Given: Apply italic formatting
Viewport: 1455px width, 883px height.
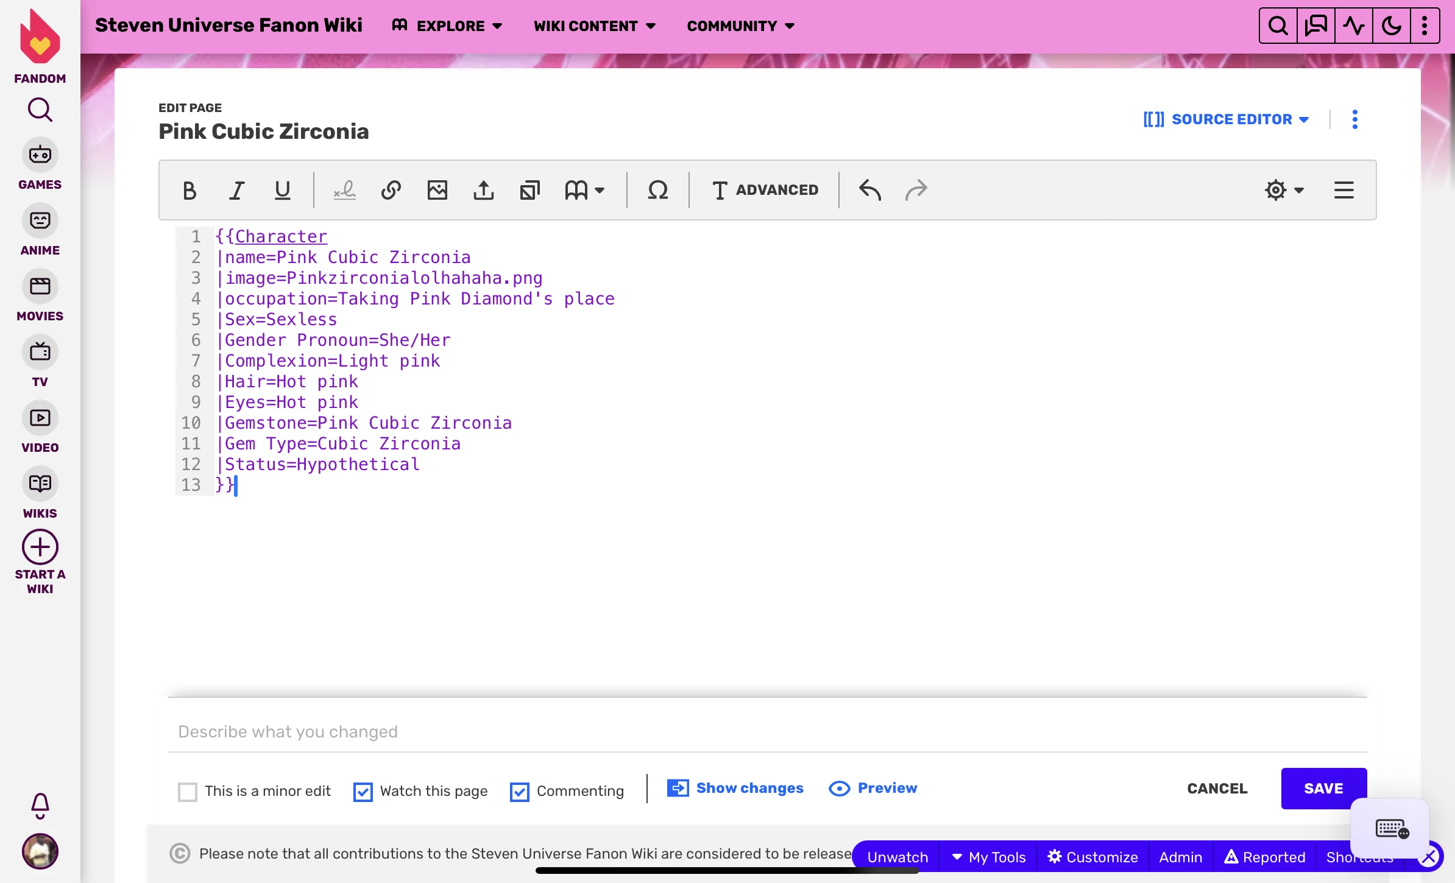Looking at the screenshot, I should 236,191.
